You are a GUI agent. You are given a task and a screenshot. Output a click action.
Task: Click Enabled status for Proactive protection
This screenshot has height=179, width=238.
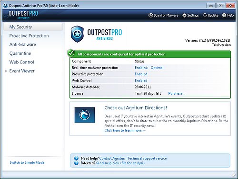pyautogui.click(x=141, y=74)
